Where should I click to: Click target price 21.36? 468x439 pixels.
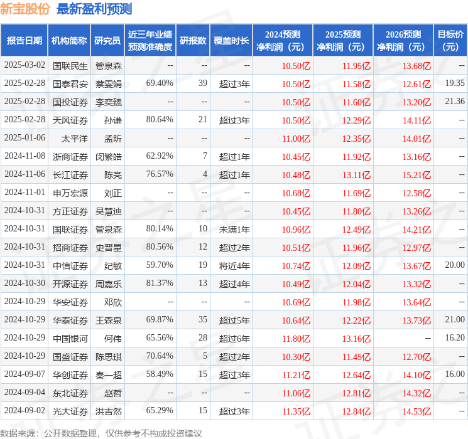455,102
